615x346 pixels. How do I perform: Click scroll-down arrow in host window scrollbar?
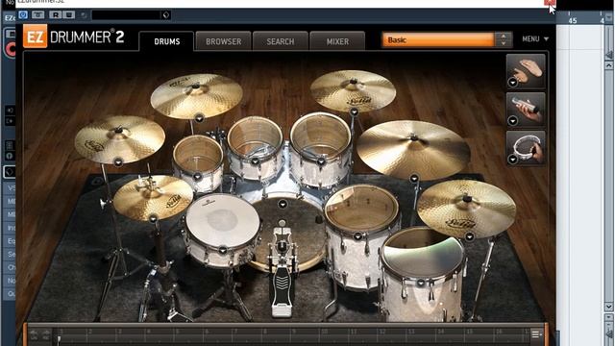608,307
